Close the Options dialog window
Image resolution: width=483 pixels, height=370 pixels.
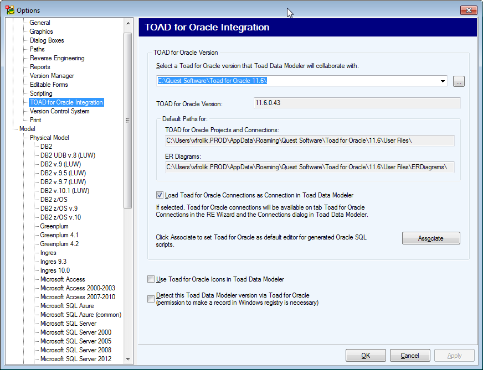pyautogui.click(x=468, y=10)
